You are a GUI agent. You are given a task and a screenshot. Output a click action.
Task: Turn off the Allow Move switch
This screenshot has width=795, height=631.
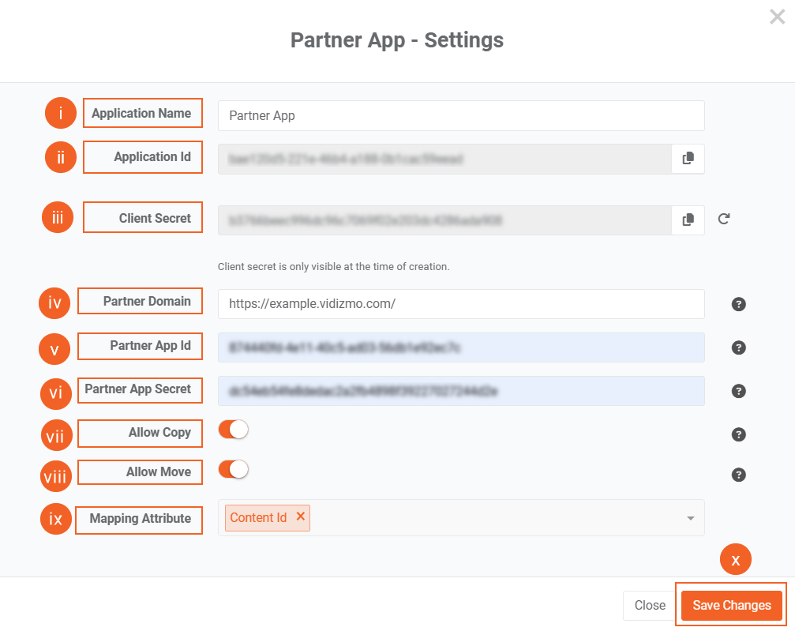[233, 469]
